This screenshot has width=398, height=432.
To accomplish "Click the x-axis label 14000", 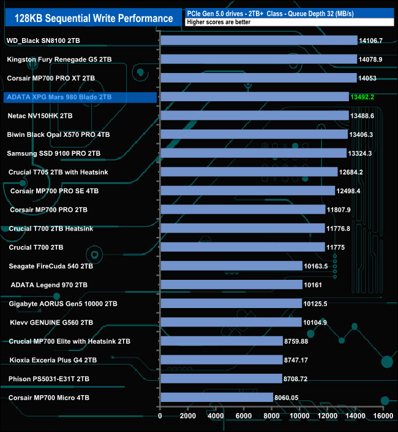I will 355,416.
